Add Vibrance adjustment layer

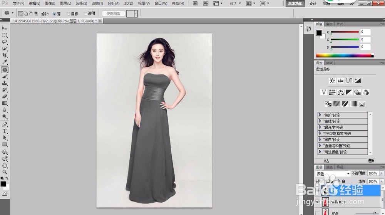[x=324, y=92]
